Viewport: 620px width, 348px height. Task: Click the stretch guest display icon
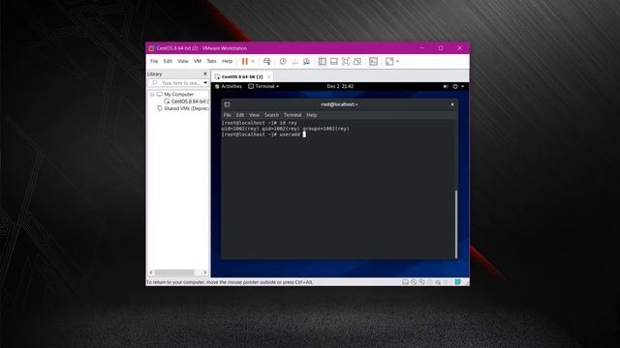pos(389,61)
